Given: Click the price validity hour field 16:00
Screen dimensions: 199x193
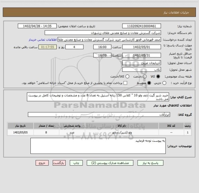Looking at the screenshot, I should (102, 55).
